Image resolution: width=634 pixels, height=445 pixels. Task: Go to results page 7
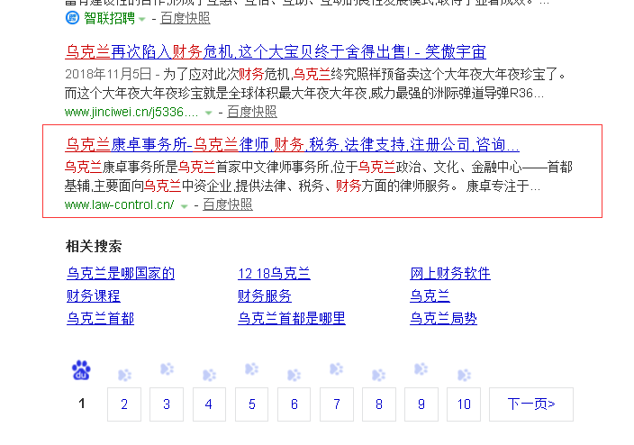(x=337, y=404)
